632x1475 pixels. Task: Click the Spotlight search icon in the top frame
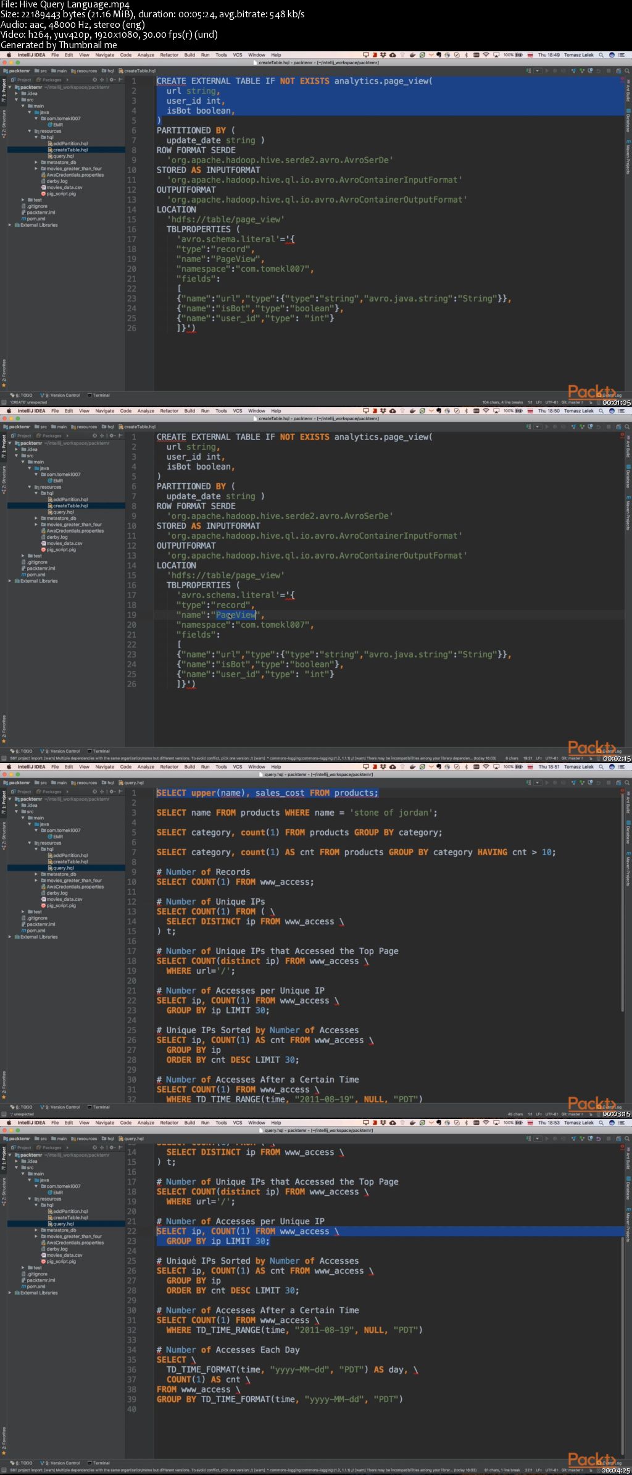coord(601,55)
